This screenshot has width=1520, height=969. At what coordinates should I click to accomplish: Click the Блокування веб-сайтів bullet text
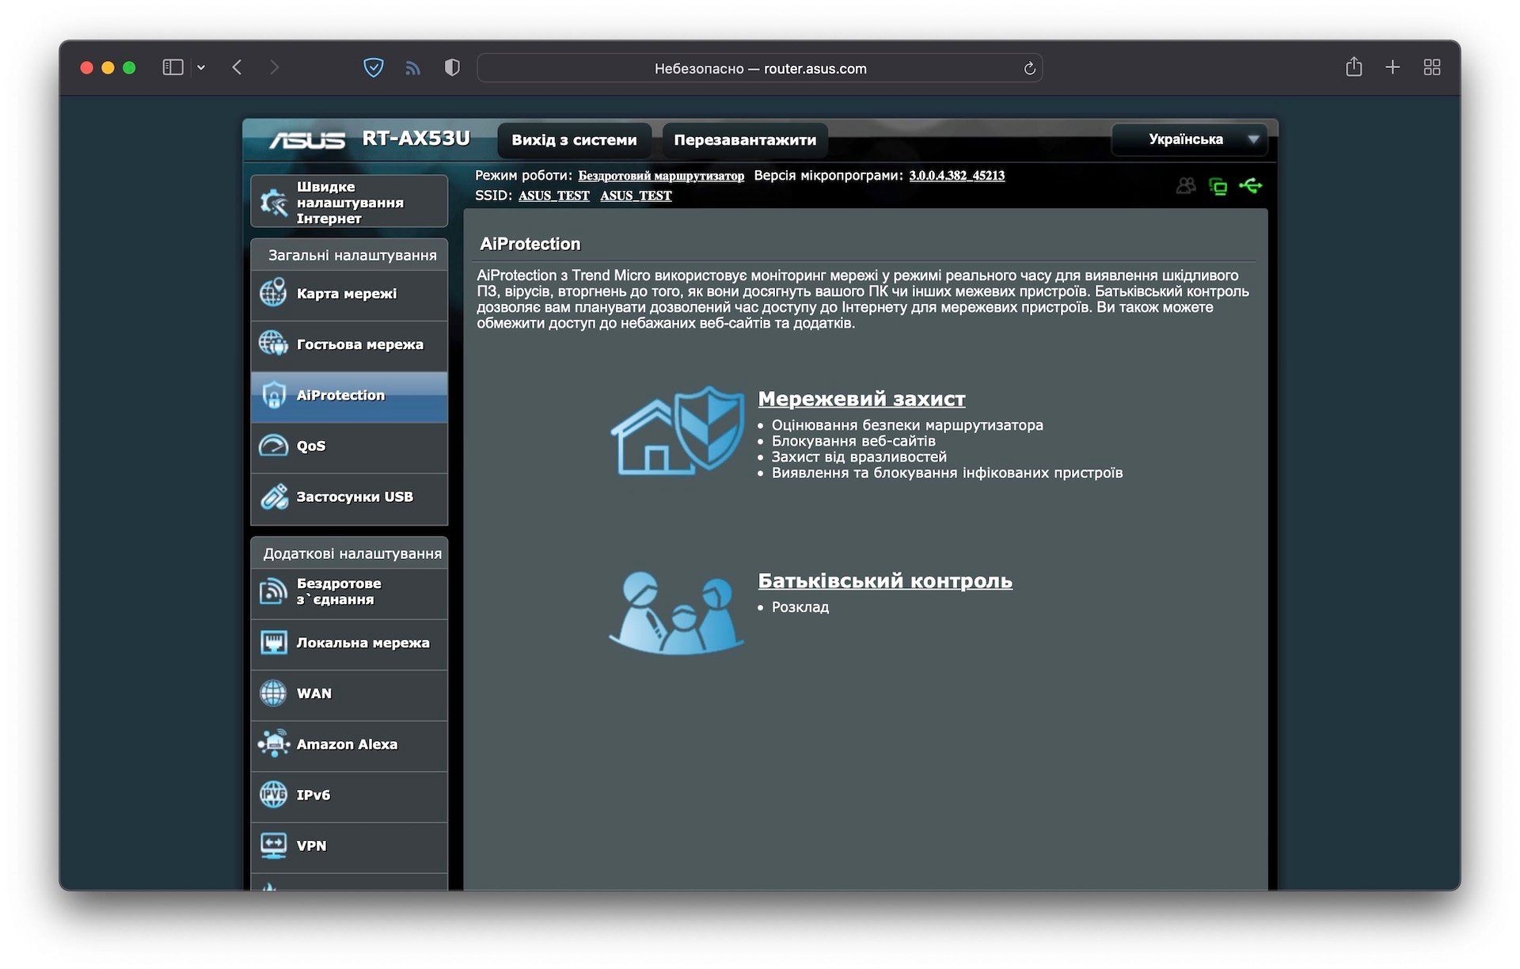click(853, 441)
